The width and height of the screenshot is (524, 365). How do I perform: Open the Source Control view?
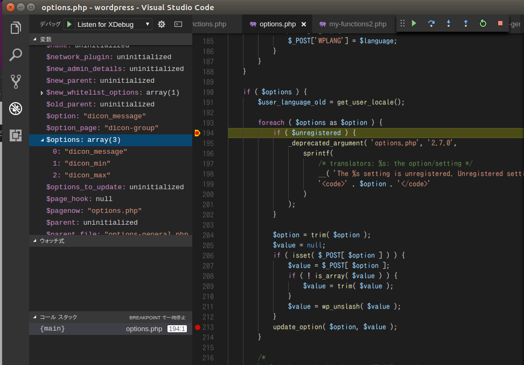(16, 81)
